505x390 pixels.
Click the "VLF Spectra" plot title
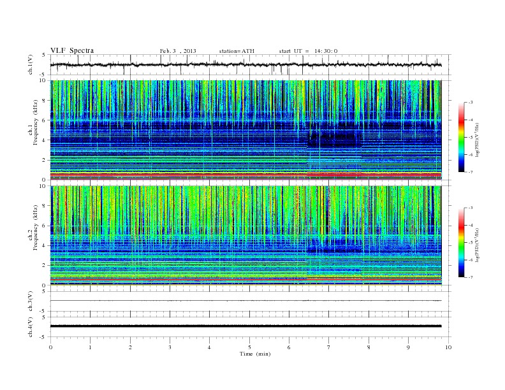pyautogui.click(x=72, y=50)
